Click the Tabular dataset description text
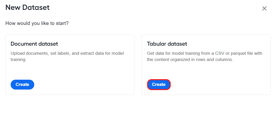 tap(204, 56)
